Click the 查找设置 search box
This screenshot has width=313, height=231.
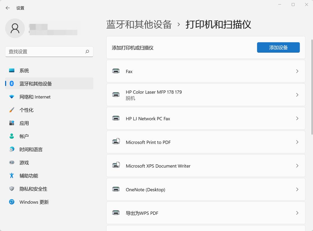pos(49,52)
